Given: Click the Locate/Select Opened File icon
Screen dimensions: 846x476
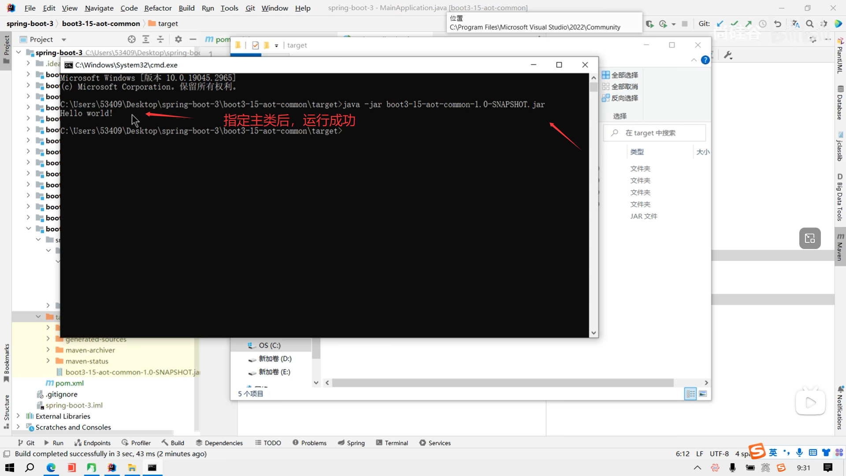Looking at the screenshot, I should coord(131,39).
